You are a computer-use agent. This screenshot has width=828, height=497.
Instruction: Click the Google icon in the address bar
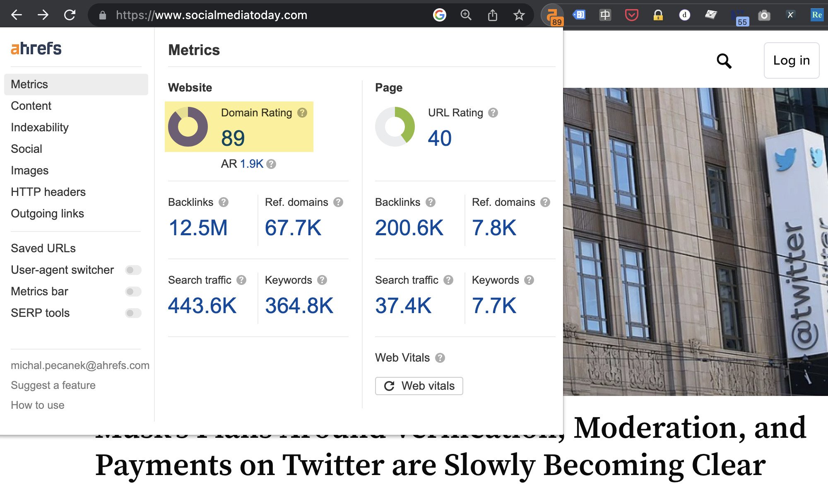(440, 15)
